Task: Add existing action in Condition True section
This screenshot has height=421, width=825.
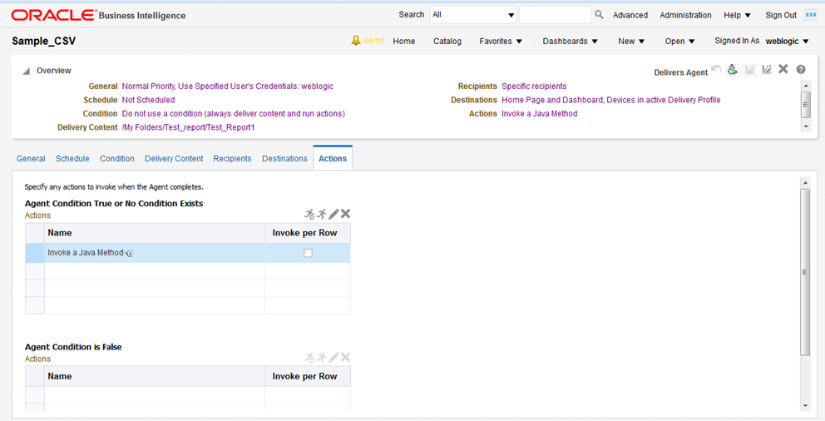Action: pos(322,214)
